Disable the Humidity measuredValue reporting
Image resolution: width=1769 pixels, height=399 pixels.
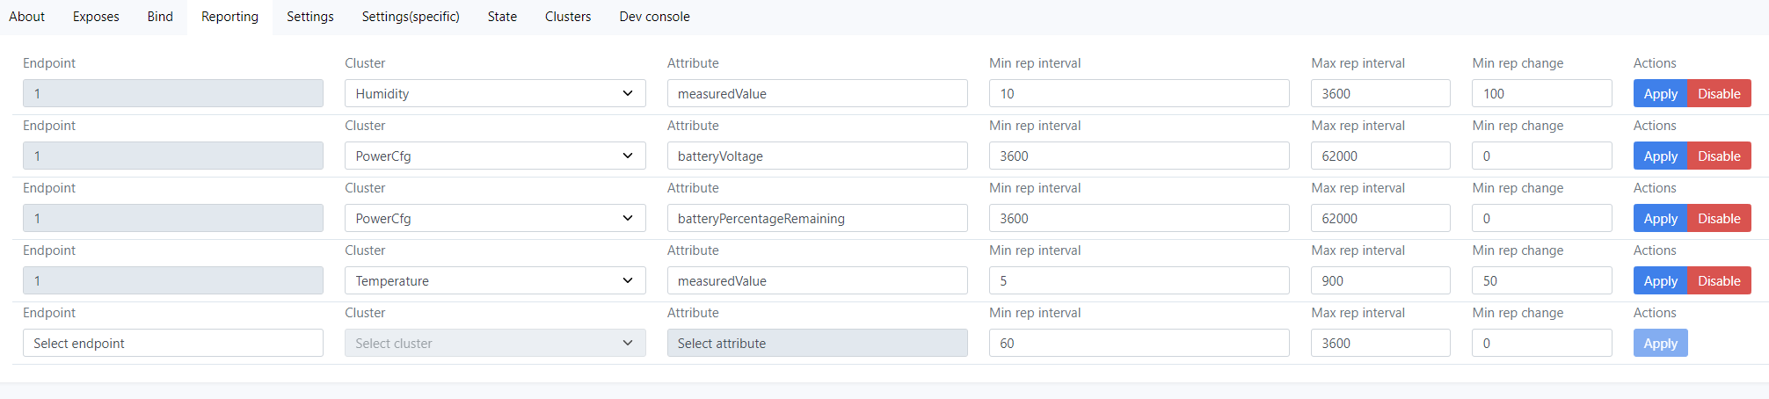pyautogui.click(x=1719, y=93)
